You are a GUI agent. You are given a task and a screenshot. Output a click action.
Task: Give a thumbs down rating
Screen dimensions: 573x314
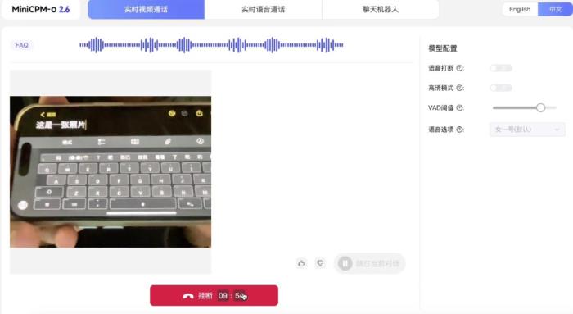(320, 263)
